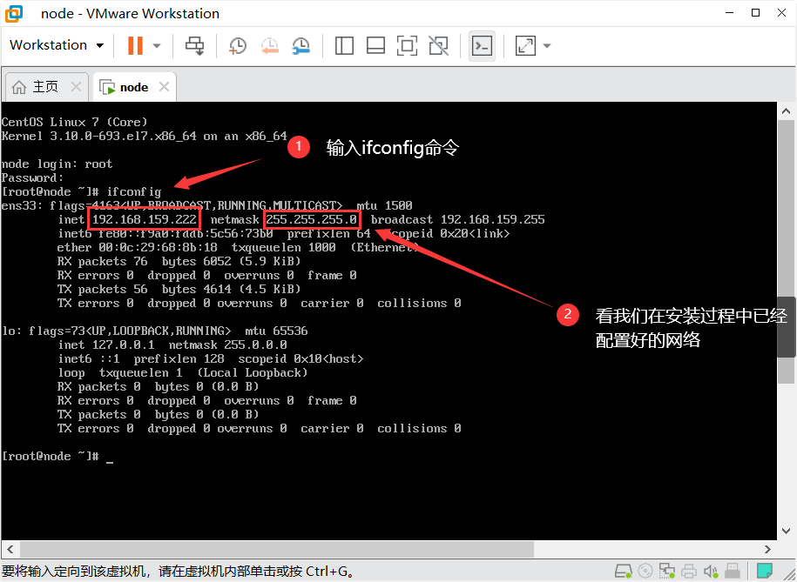Take a snapshot of this virtual machine
Viewport: 797px width, 582px height.
coord(238,46)
